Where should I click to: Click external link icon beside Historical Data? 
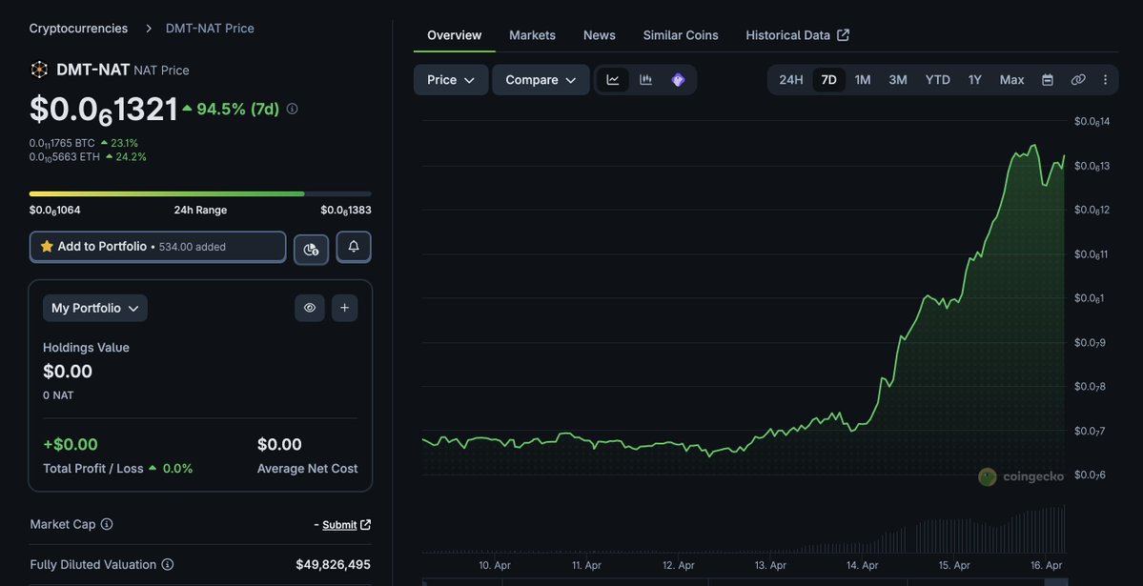[843, 35]
